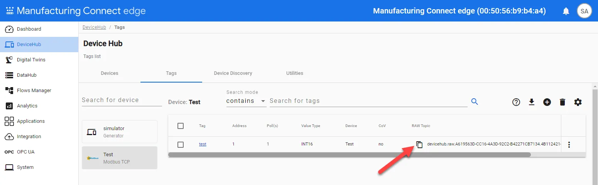
Task: Focus the Search for device field
Action: 122,100
